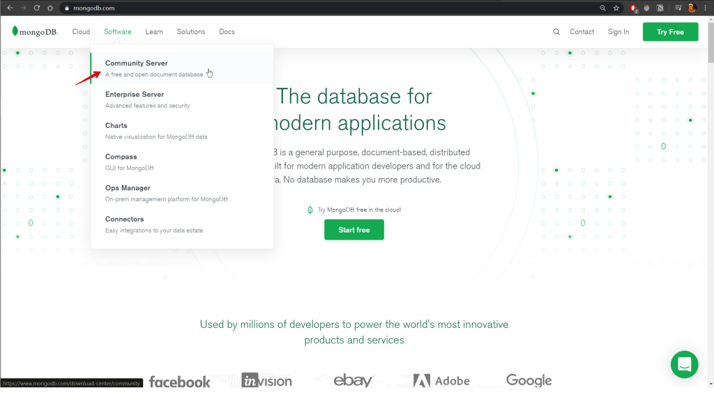The height and width of the screenshot is (401, 714).
Task: Bookmark this page with the star icon
Action: tap(616, 8)
